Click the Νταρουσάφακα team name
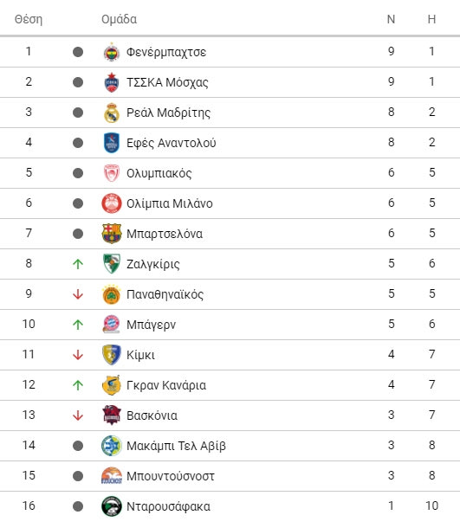 click(x=168, y=506)
